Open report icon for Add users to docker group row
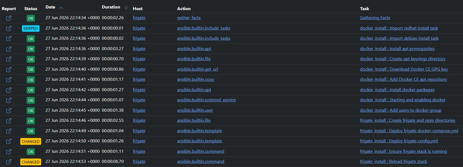Screen dimensions: 463x167 9,111
